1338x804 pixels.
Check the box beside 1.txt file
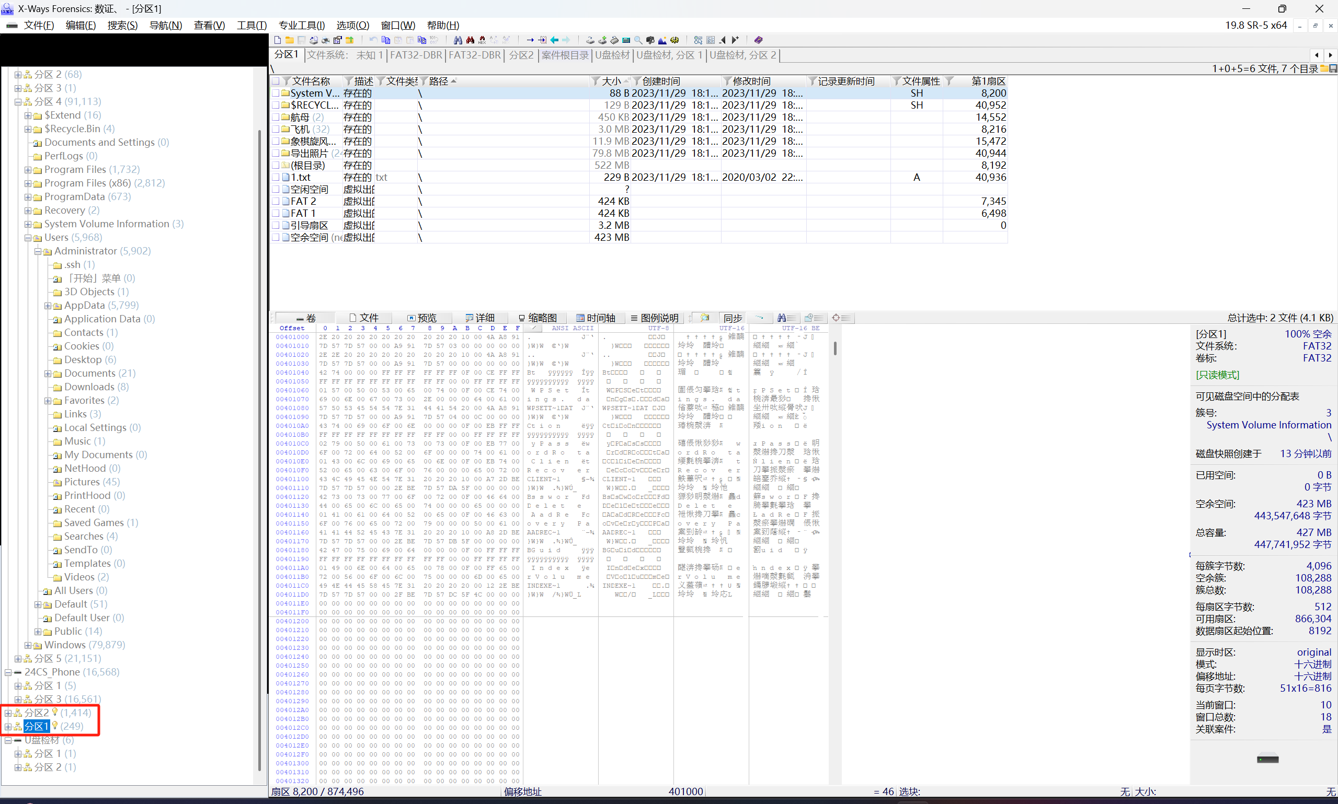click(276, 177)
